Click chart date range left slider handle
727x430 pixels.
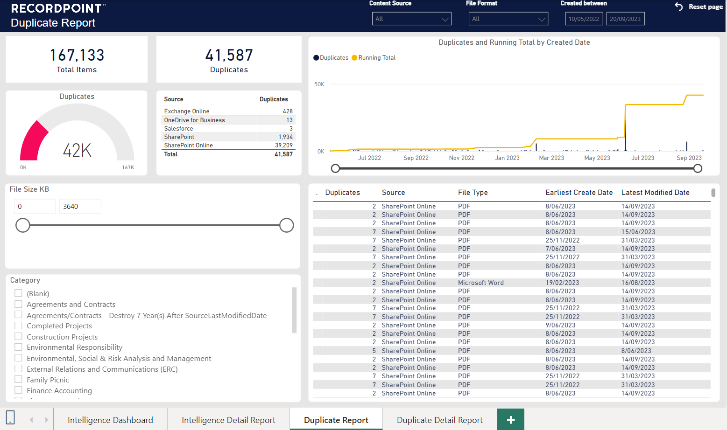[x=335, y=168]
